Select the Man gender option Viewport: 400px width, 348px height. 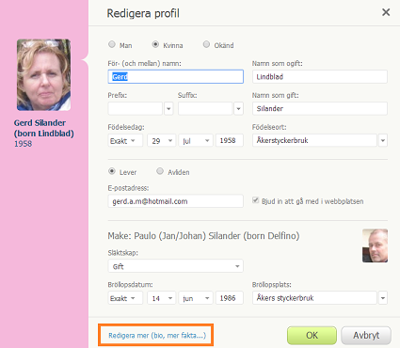pos(112,44)
